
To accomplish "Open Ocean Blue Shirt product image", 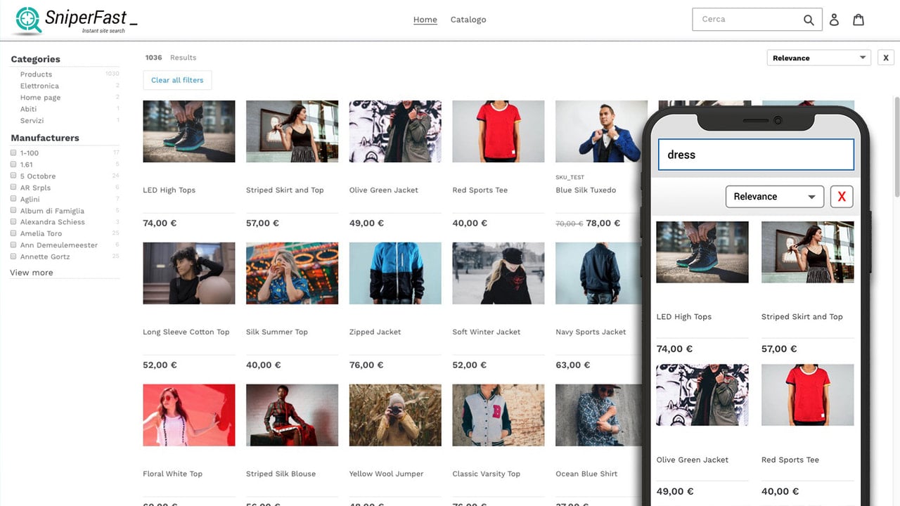I will [600, 415].
